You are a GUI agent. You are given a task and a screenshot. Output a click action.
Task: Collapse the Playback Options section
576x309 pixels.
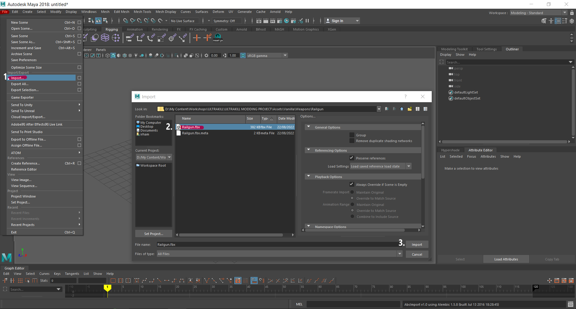click(x=308, y=177)
